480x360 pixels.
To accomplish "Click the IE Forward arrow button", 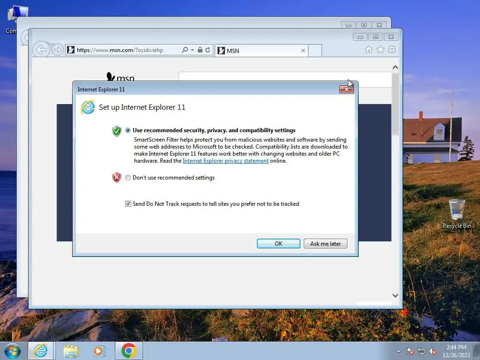I will pos(57,50).
